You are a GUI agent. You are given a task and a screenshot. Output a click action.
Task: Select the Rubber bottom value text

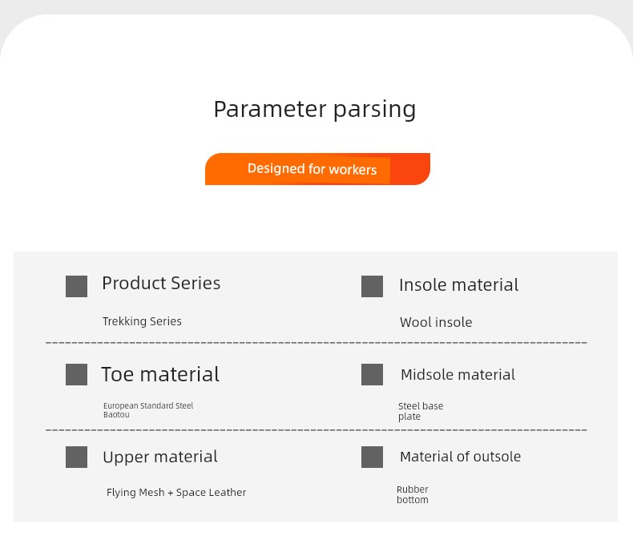413,494
